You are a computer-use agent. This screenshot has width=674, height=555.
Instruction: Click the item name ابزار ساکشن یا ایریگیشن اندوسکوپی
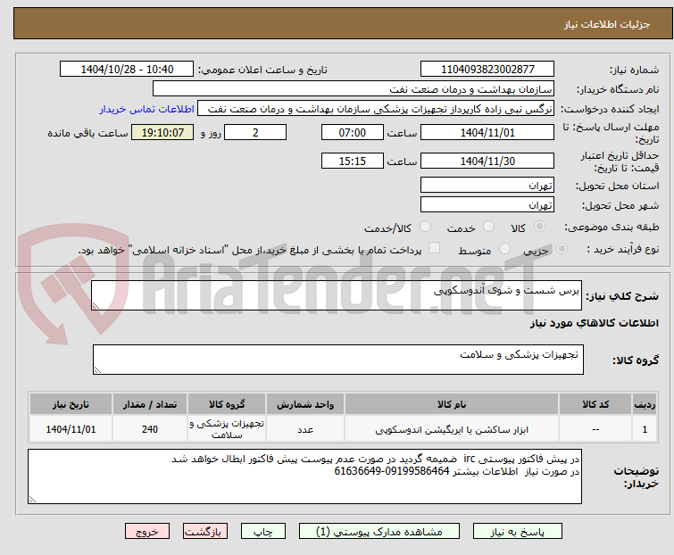click(x=452, y=429)
